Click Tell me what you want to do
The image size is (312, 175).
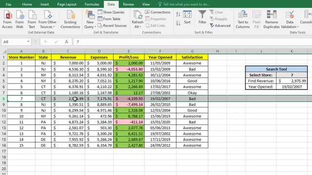184,4
